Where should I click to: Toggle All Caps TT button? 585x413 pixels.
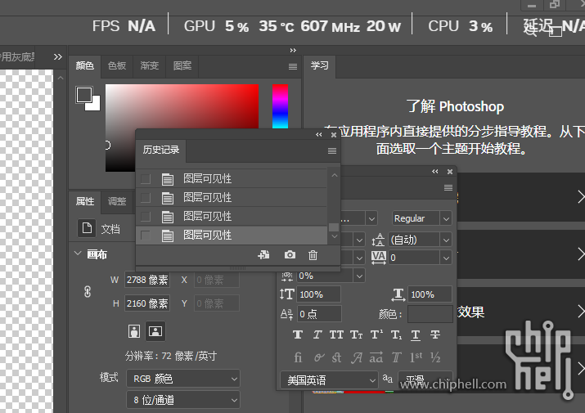pos(336,334)
